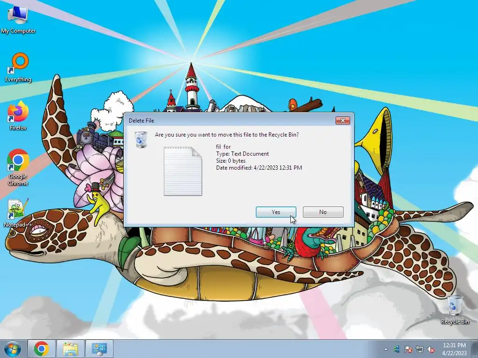Click the 'Date modified' line

click(x=259, y=168)
